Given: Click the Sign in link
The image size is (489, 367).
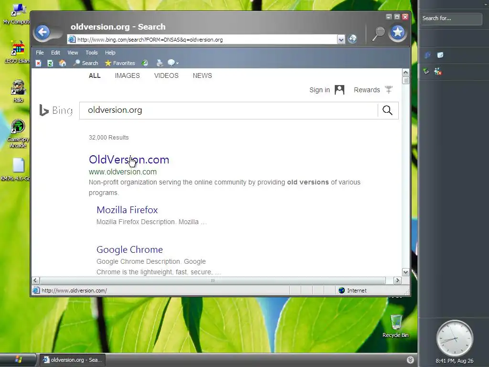Looking at the screenshot, I should (x=319, y=90).
